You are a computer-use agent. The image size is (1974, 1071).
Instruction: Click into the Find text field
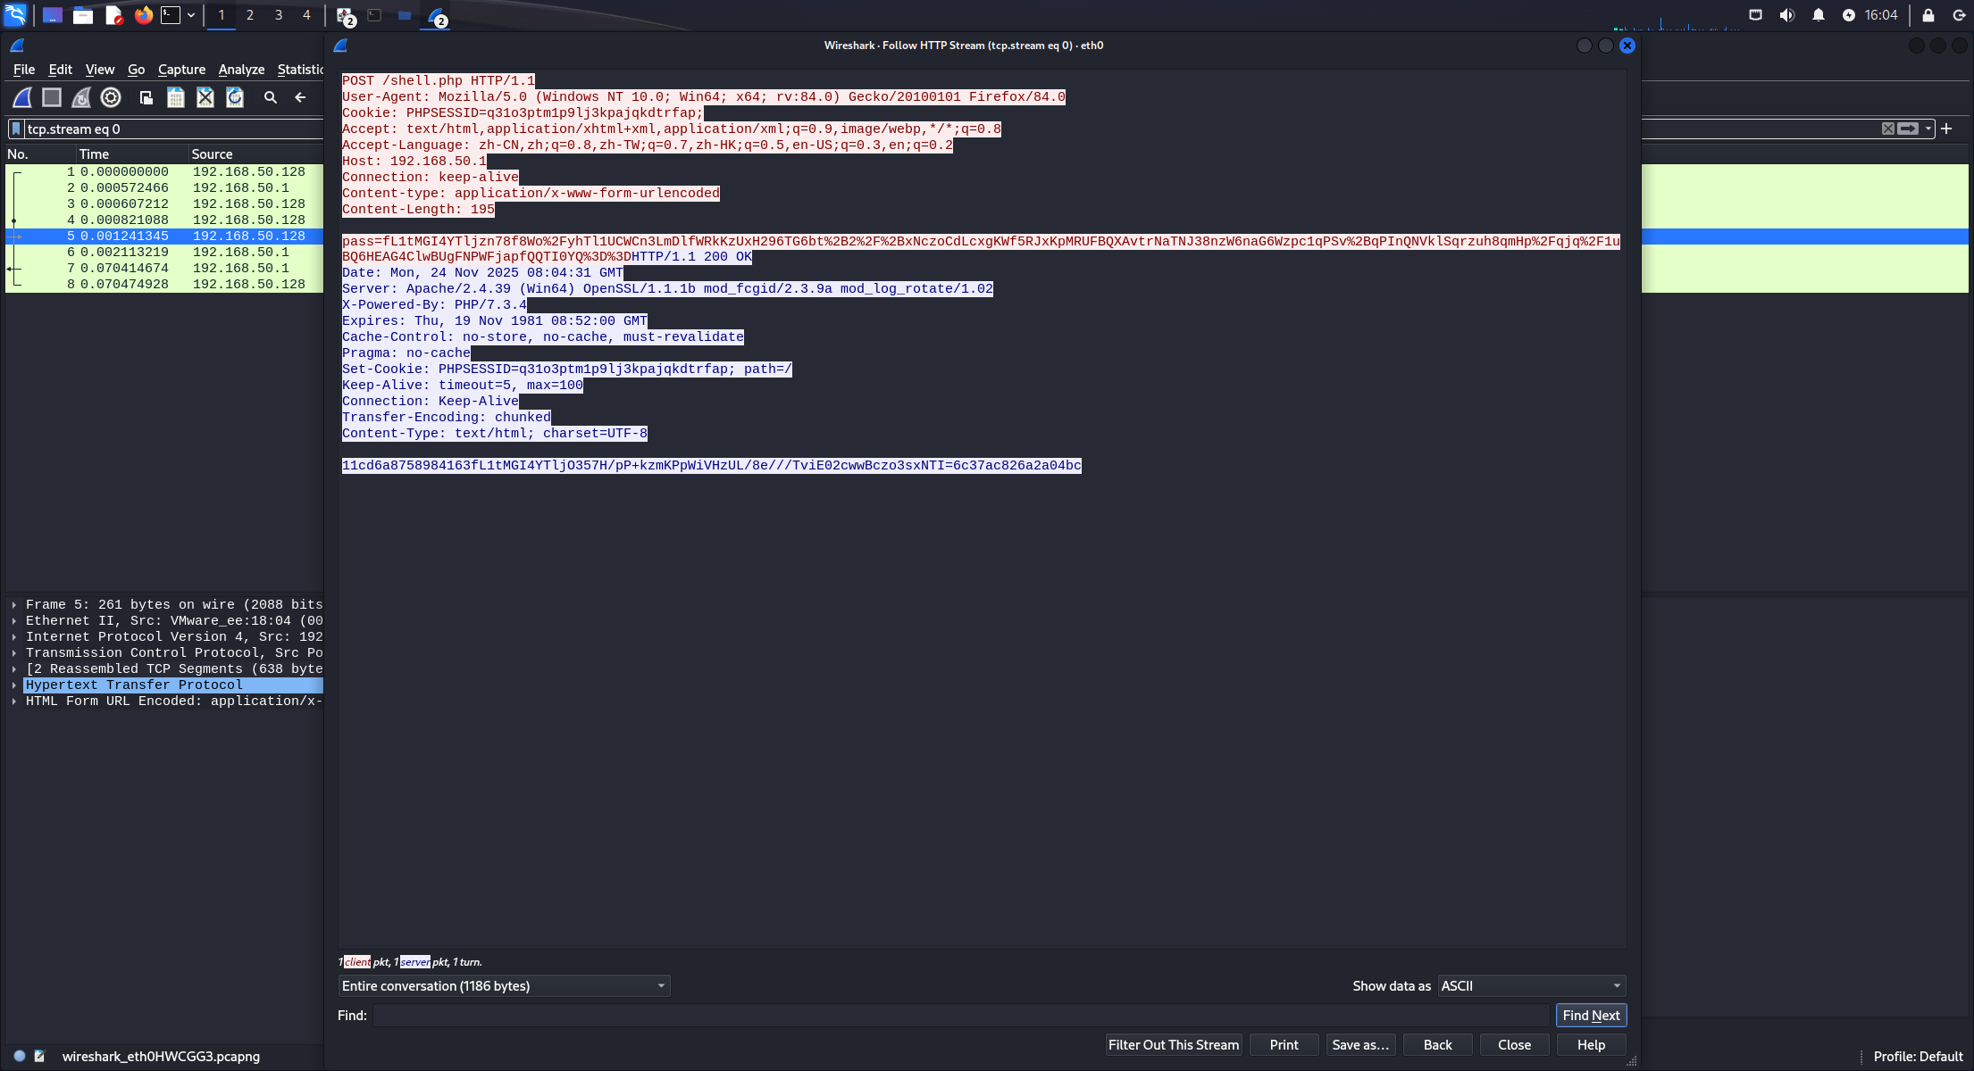point(960,1015)
